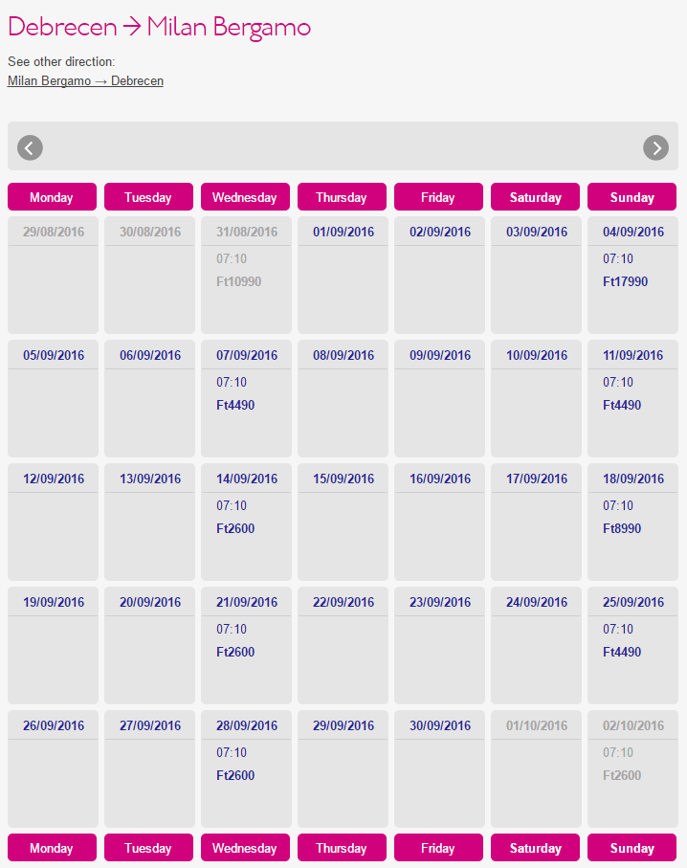Click the top Wednesday header button
Screen dimensions: 687x868
(x=245, y=197)
